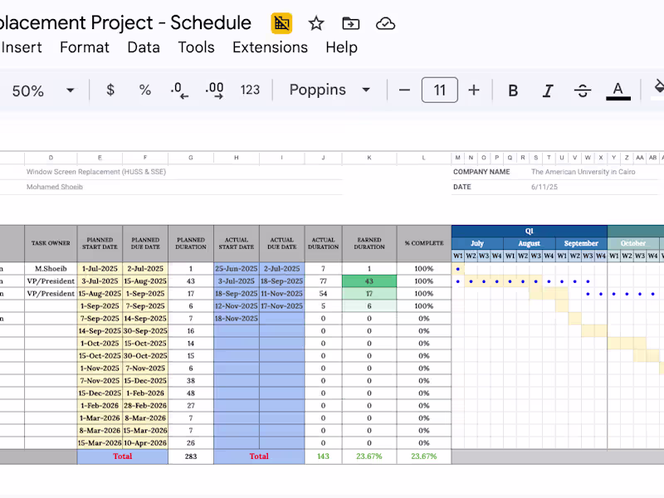Image resolution: width=664 pixels, height=498 pixels.
Task: Star this spreadsheet
Action: pos(316,23)
